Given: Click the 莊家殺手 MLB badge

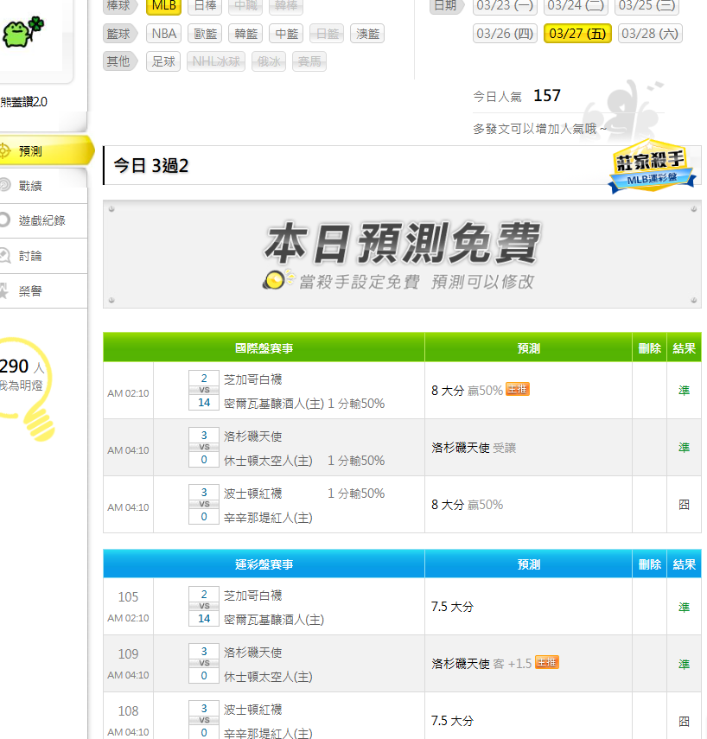Looking at the screenshot, I should click(652, 165).
